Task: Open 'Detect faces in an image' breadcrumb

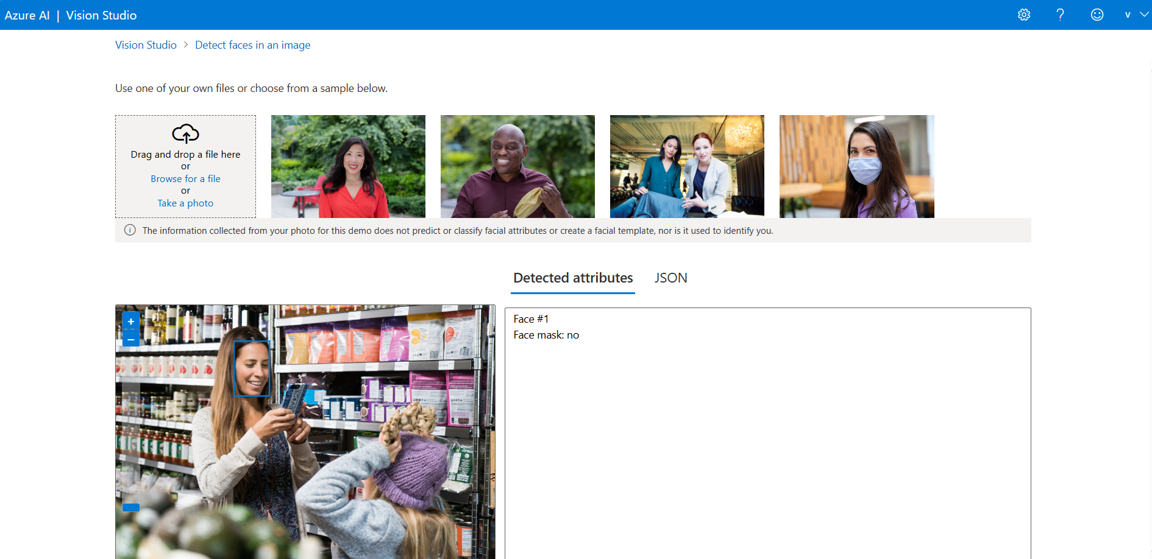Action: pyautogui.click(x=252, y=45)
